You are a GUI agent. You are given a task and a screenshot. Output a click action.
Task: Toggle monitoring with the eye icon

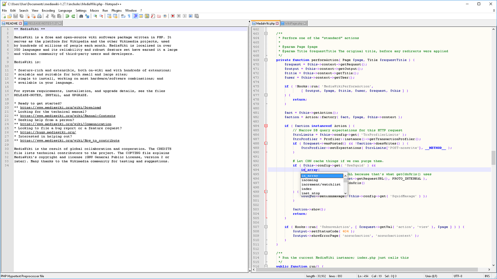165,16
